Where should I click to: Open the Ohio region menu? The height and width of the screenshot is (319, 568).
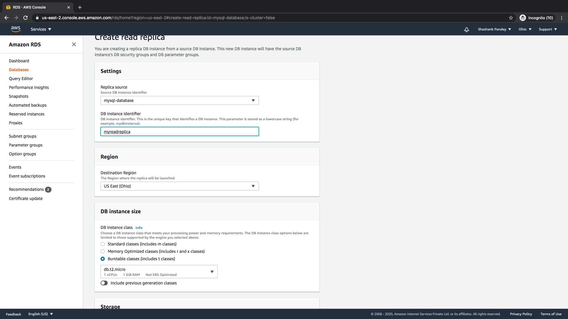pos(525,29)
